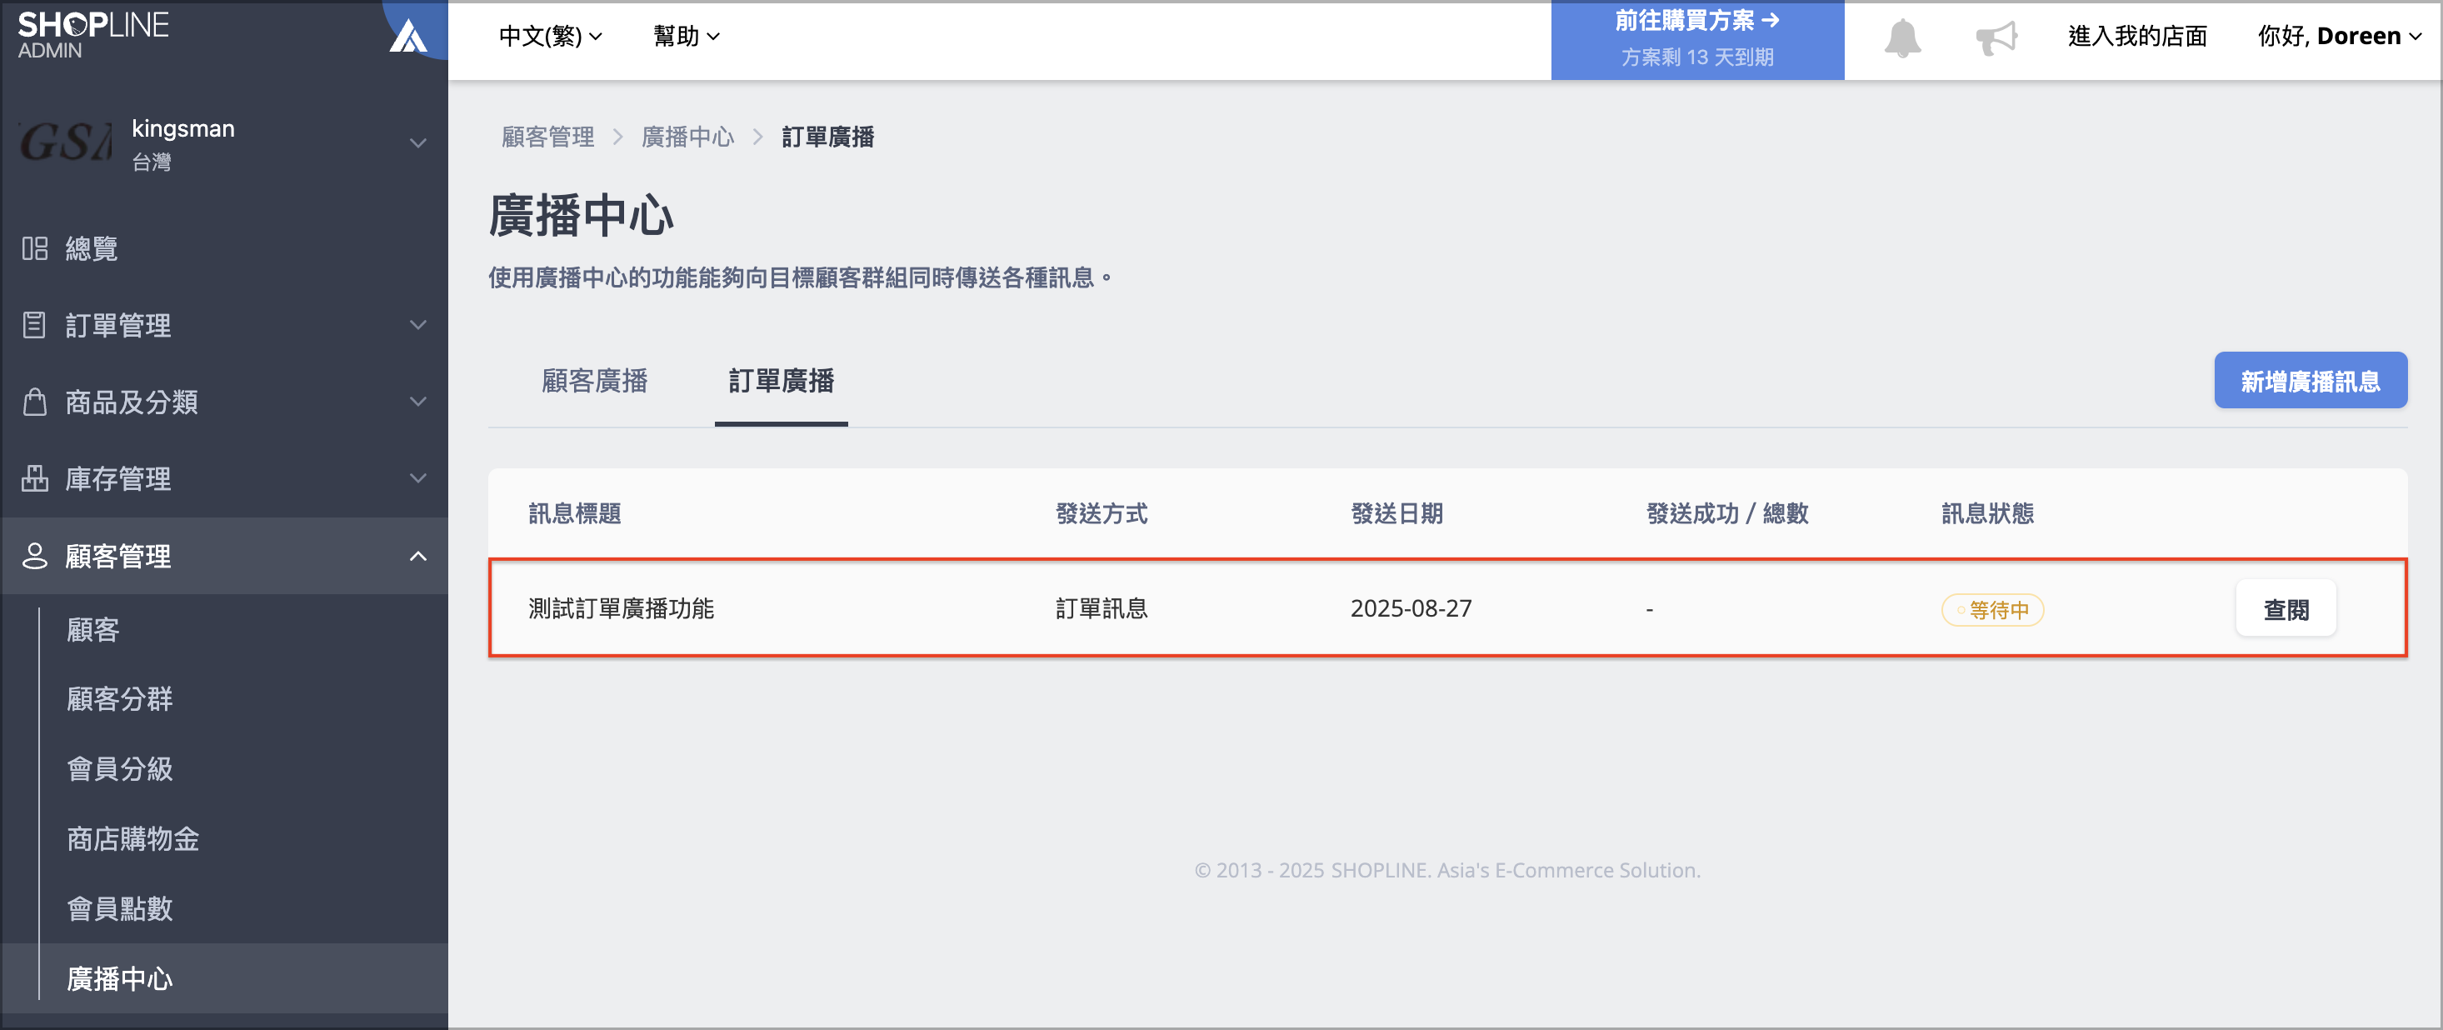Screen dimensions: 2443x1030
Task: Switch to the 顧客廣播 tab
Action: (x=595, y=382)
